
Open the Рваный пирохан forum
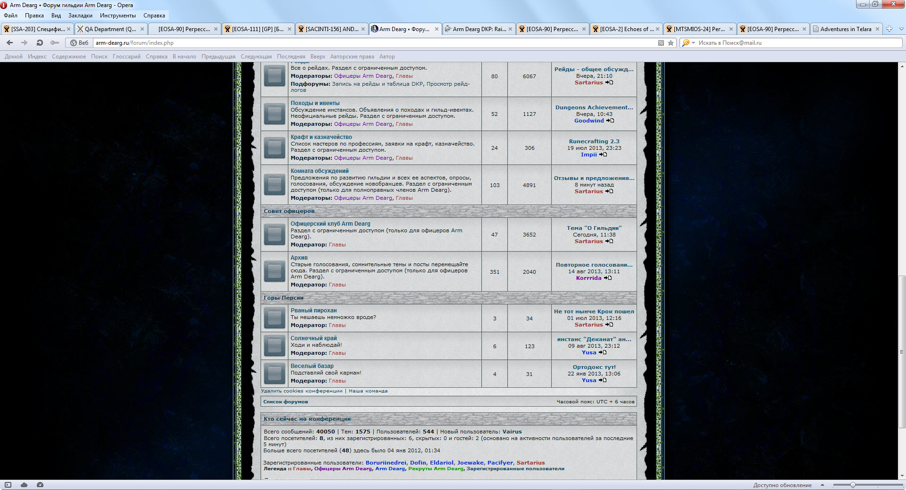[313, 310]
